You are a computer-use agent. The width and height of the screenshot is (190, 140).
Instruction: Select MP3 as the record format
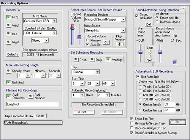8,17
